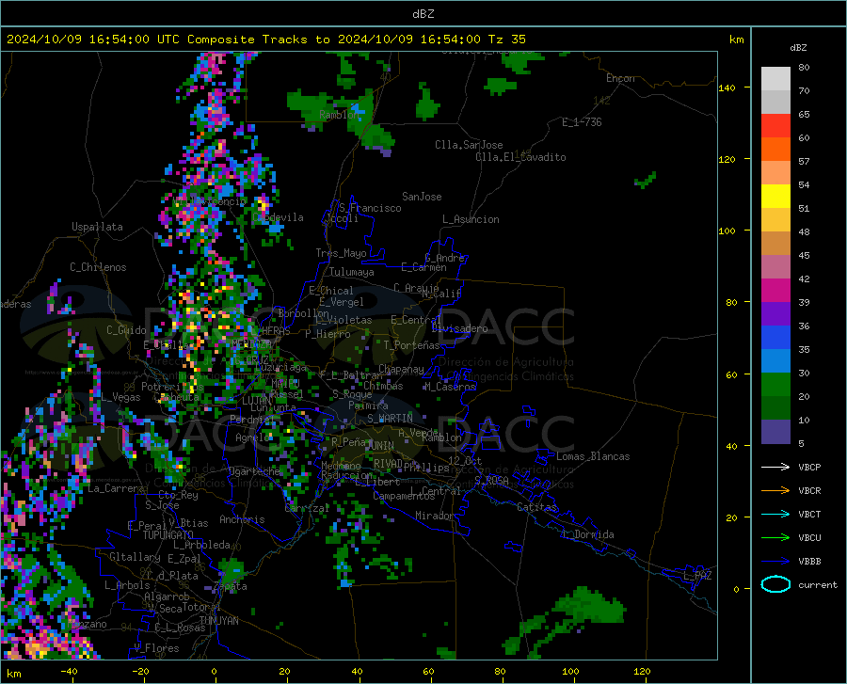Click the Tres_Mayo location label

341,253
